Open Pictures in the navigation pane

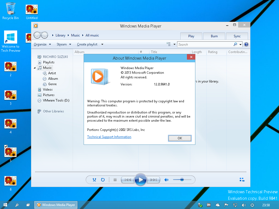point(46,95)
